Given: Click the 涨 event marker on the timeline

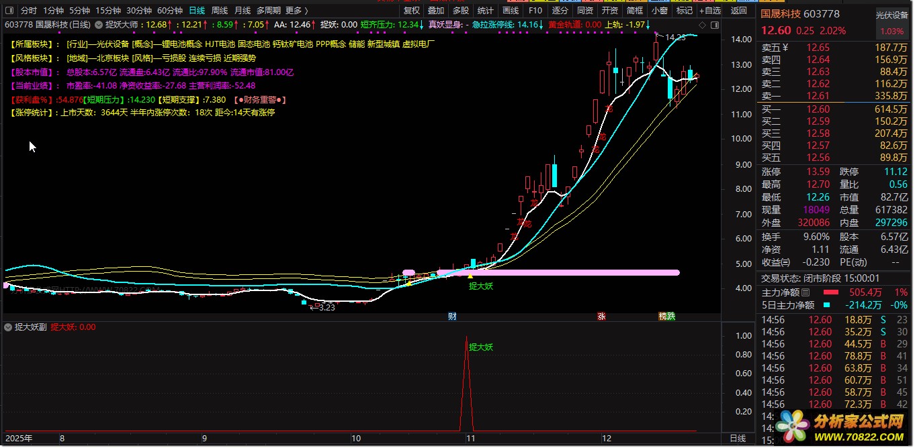Looking at the screenshot, I should [x=601, y=316].
